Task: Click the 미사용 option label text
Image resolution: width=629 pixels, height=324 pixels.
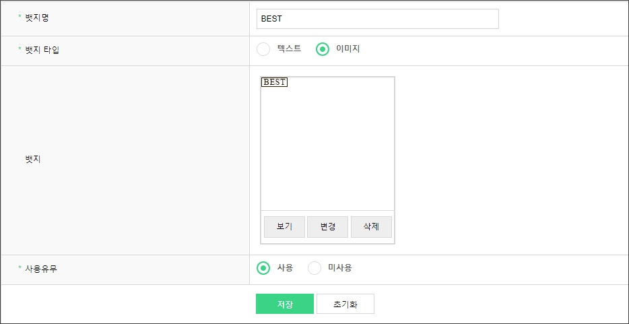Action: click(339, 268)
